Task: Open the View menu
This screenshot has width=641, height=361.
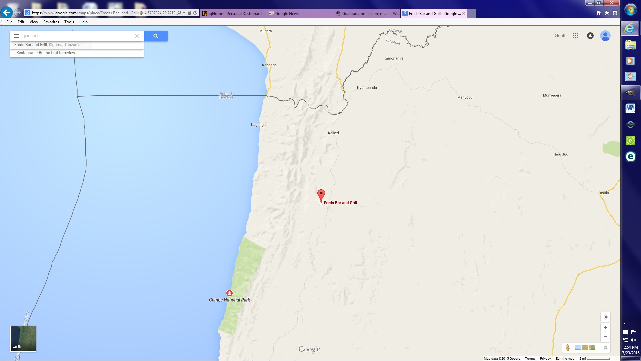Action: click(34, 22)
